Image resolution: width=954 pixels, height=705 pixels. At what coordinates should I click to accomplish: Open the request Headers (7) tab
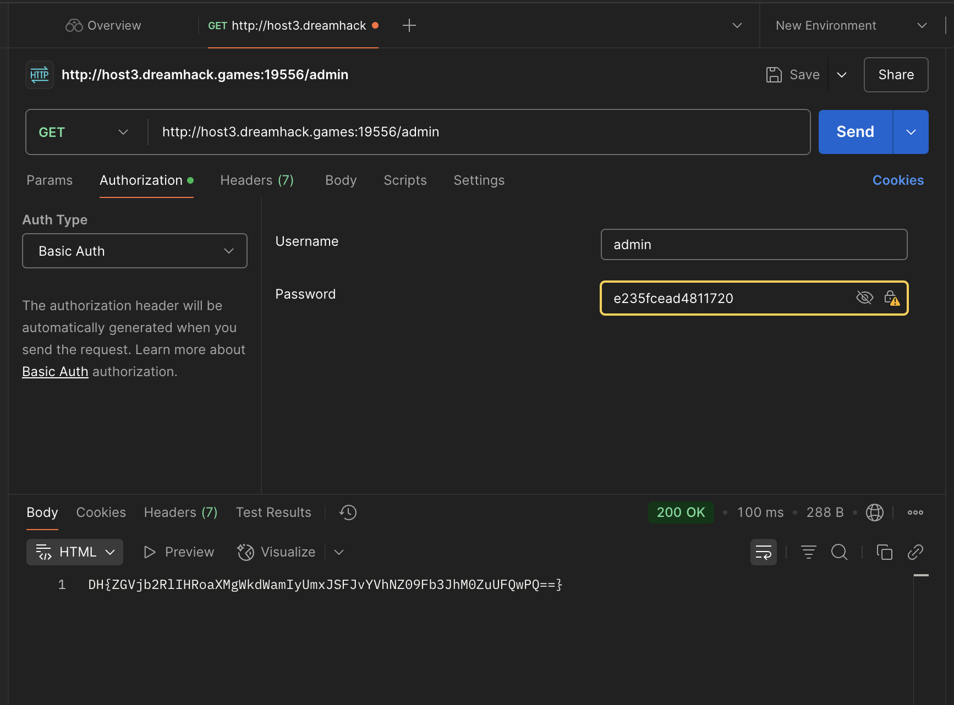pyautogui.click(x=257, y=180)
